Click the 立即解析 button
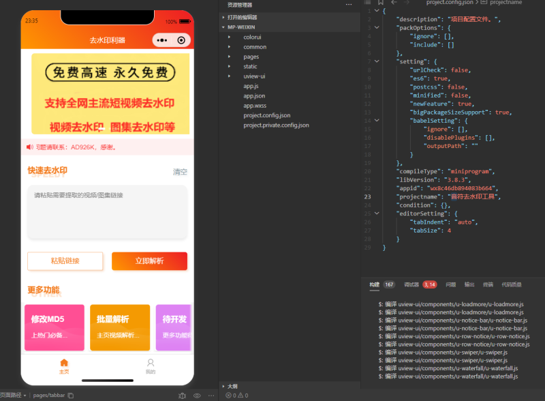Viewport: 545px width, 401px height. 149,261
